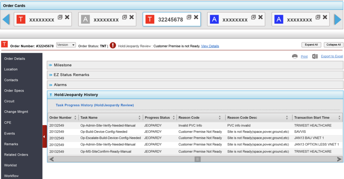The width and height of the screenshot is (344, 179).
Task: Expand the EZ Status Remarks section
Action: tap(51, 75)
